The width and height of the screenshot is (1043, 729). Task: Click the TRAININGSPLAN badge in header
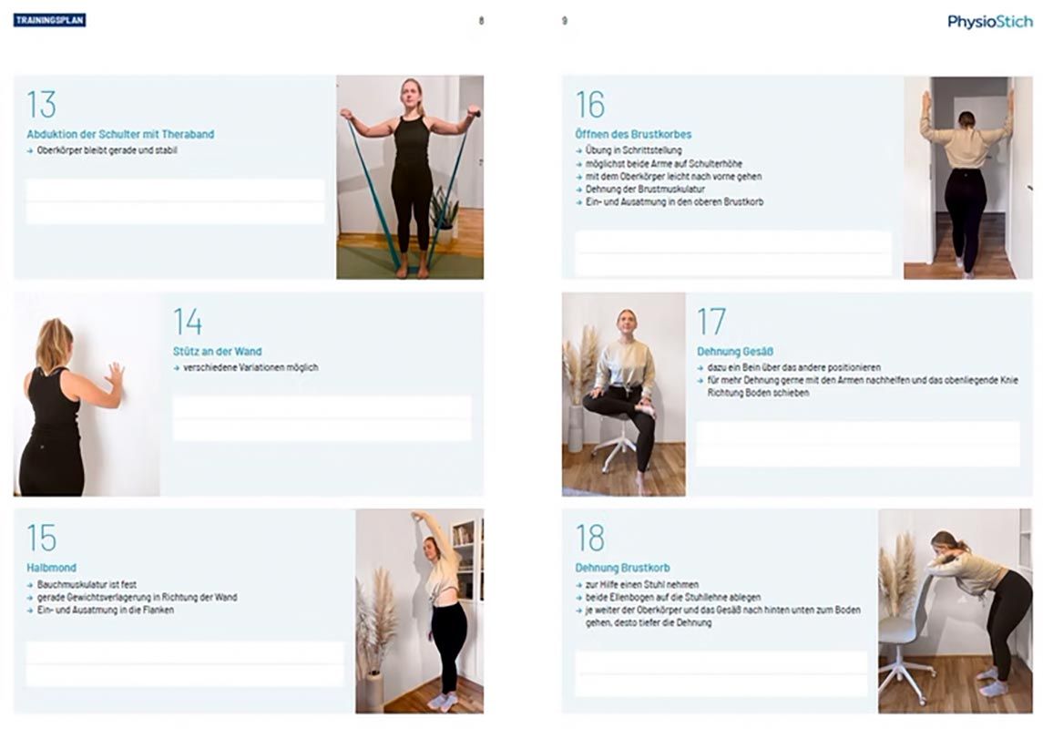(50, 20)
